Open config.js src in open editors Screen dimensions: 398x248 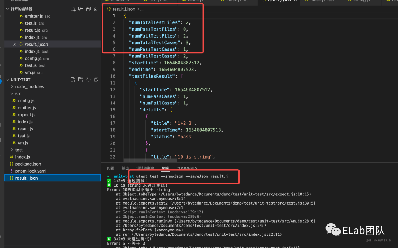[53, 59]
